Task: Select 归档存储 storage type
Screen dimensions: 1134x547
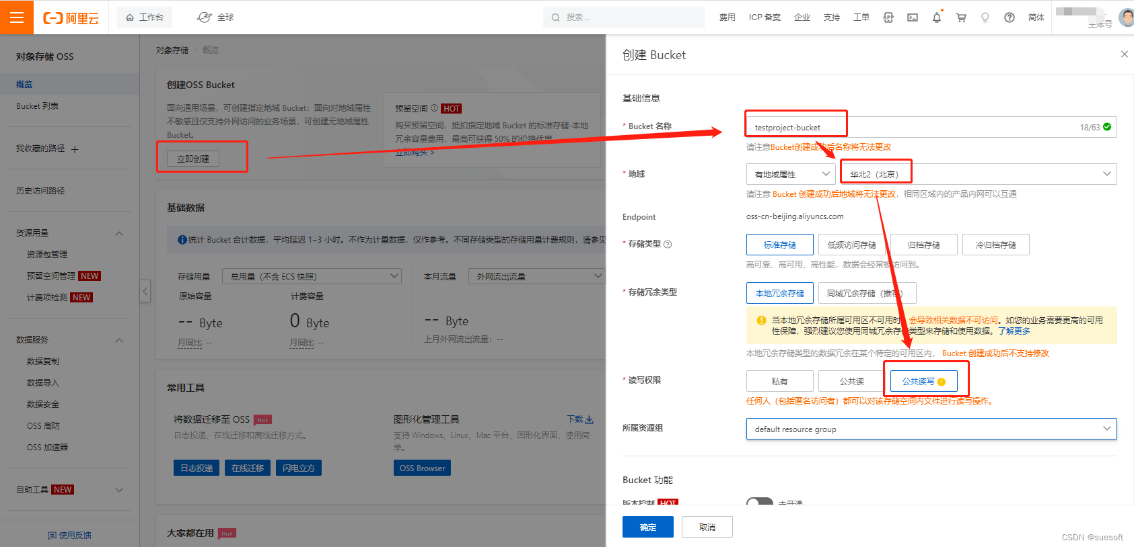Action: click(x=923, y=245)
